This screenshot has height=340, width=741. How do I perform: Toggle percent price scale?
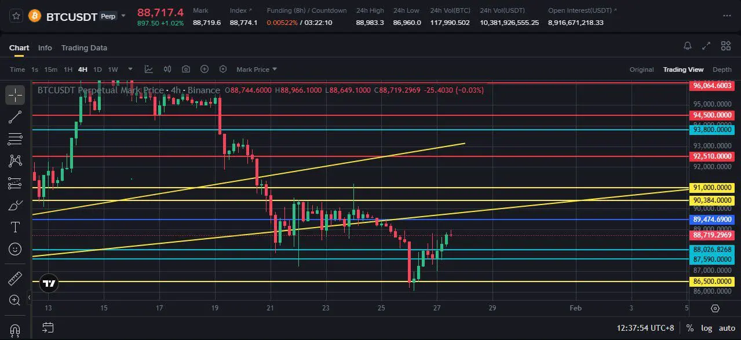689,328
